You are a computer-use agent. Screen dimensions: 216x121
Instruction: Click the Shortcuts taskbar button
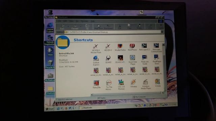92,108
